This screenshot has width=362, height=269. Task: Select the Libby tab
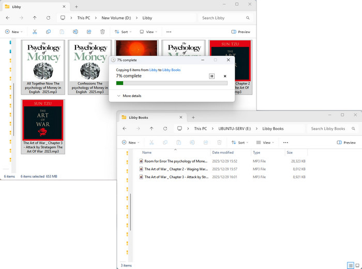click(36, 7)
